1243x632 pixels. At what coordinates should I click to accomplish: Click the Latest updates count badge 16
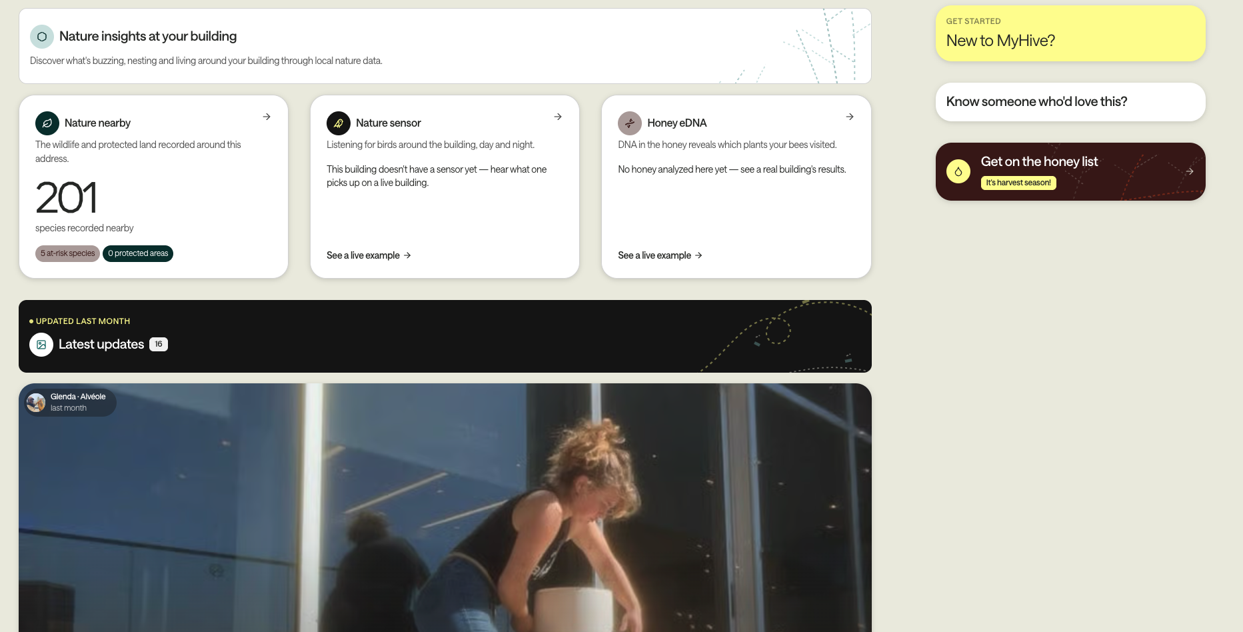[159, 345]
